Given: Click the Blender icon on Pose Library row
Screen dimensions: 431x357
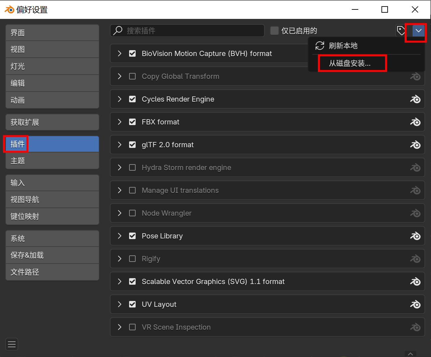Looking at the screenshot, I should 415,236.
